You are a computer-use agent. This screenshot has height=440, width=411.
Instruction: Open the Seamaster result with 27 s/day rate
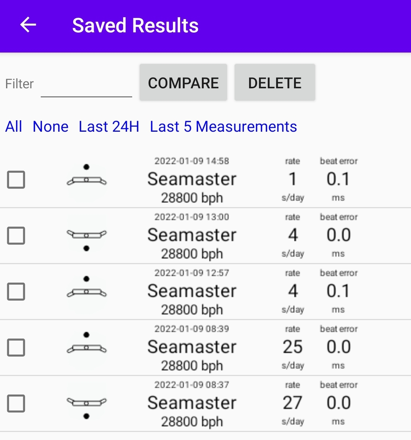click(x=192, y=403)
